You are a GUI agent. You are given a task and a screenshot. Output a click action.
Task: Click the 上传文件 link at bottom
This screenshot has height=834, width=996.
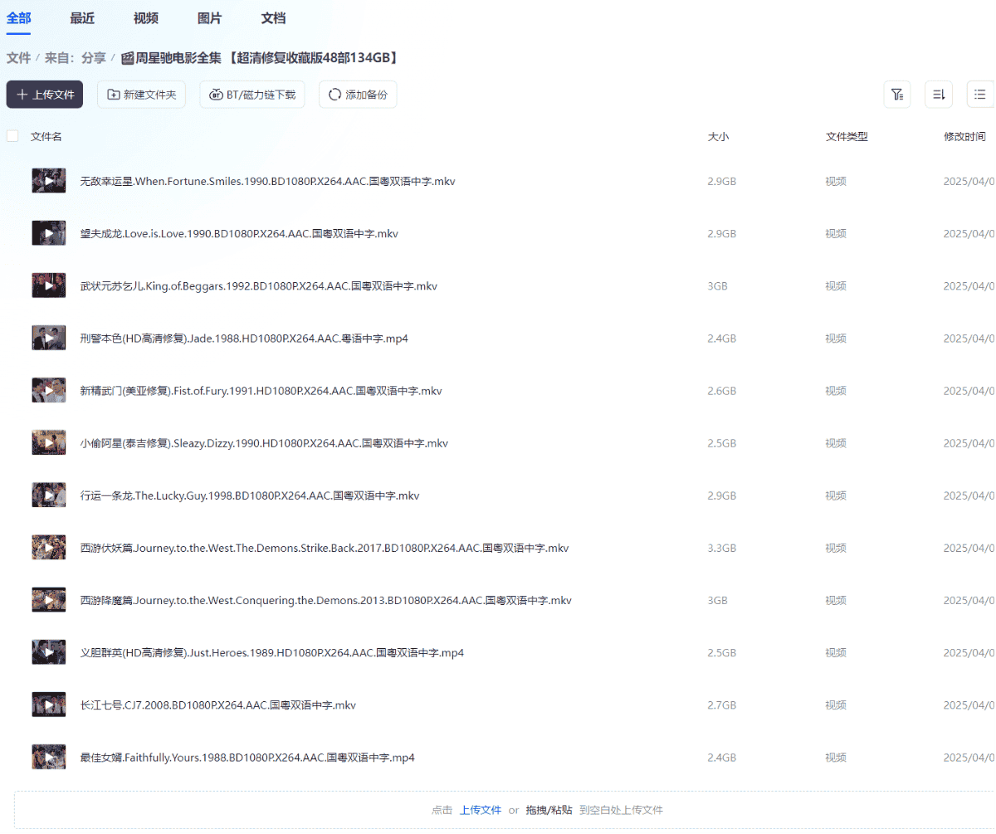tap(481, 810)
